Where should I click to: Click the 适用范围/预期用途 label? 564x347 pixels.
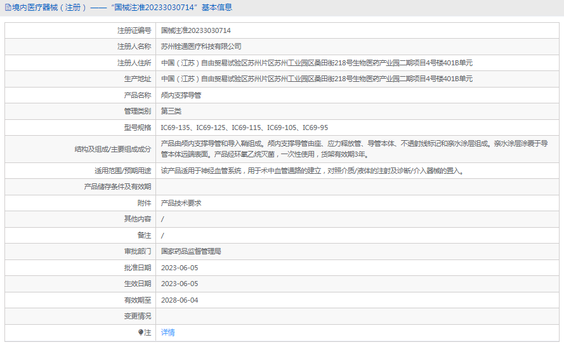point(122,171)
